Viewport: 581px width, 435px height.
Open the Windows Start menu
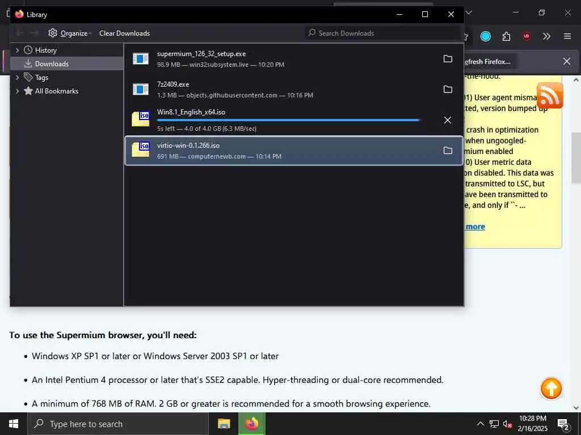coord(14,424)
